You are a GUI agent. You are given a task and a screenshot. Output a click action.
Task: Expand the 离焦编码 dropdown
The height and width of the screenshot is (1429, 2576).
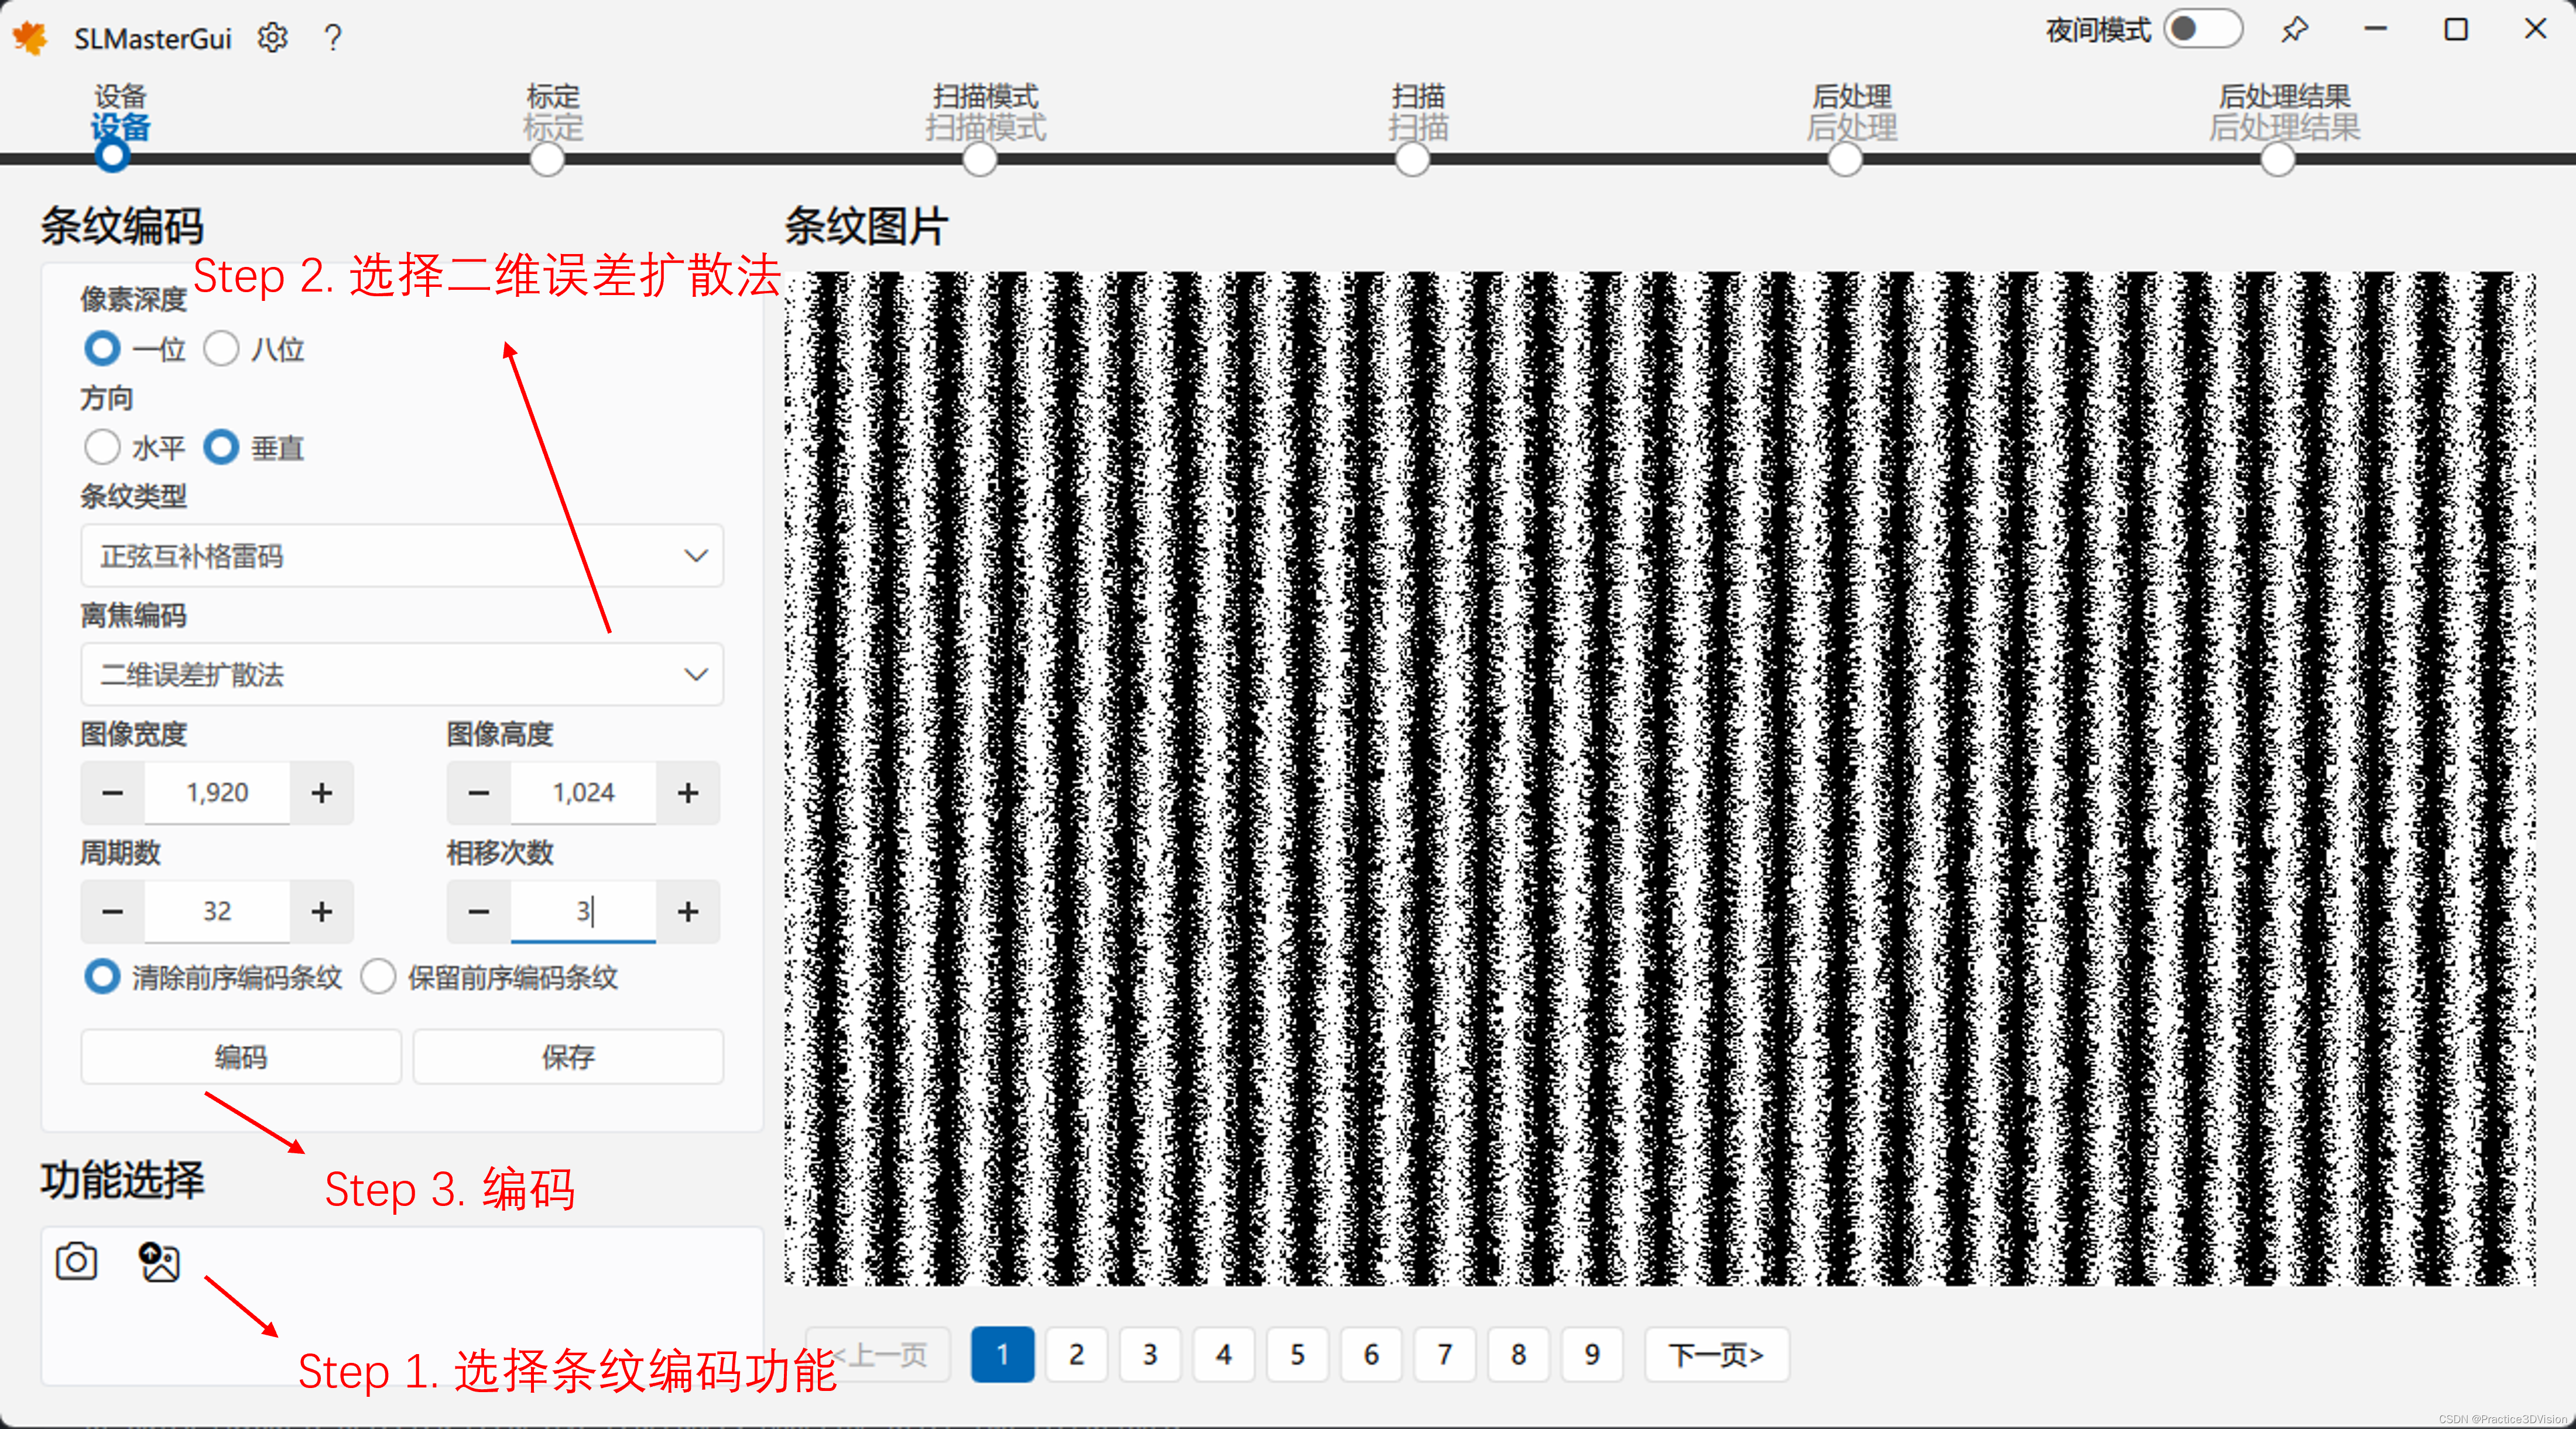402,674
